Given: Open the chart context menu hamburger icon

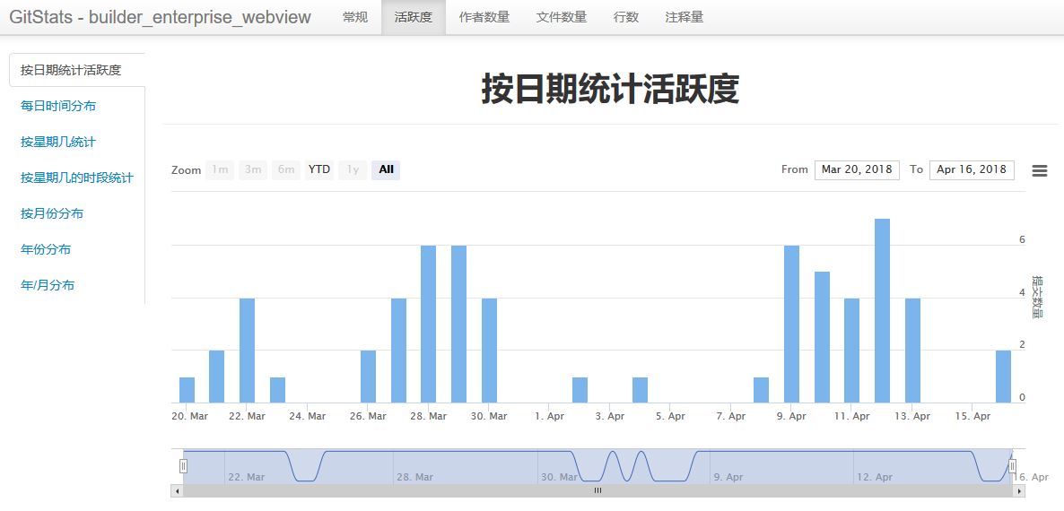Looking at the screenshot, I should [x=1039, y=170].
